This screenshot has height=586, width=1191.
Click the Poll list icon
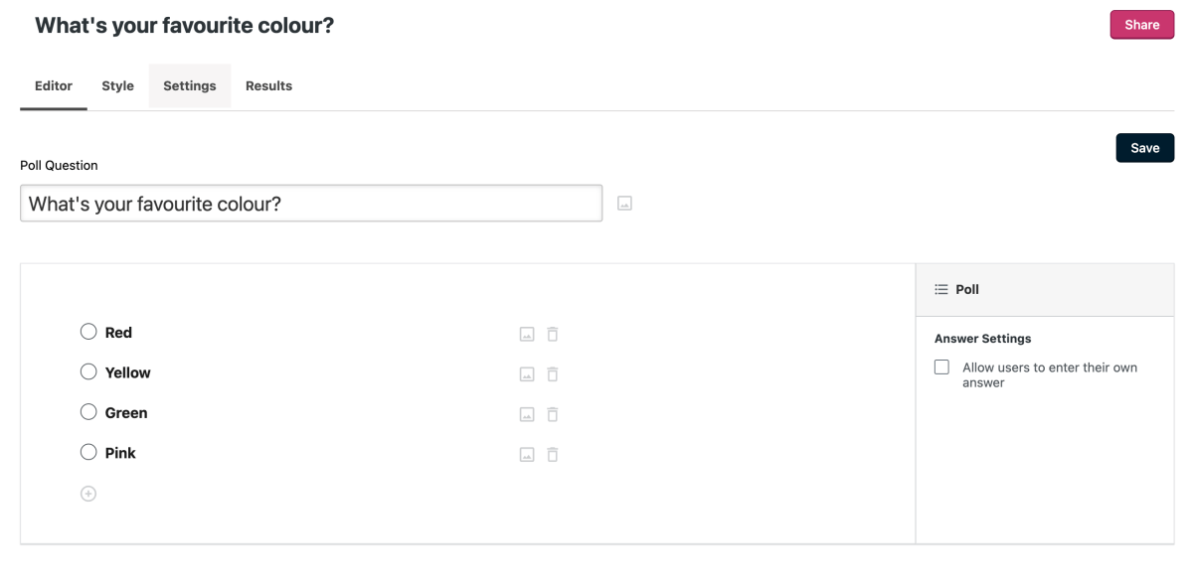point(941,290)
